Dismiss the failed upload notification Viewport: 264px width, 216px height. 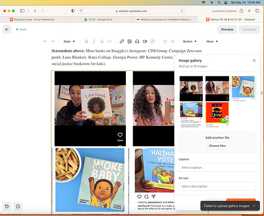(254, 205)
